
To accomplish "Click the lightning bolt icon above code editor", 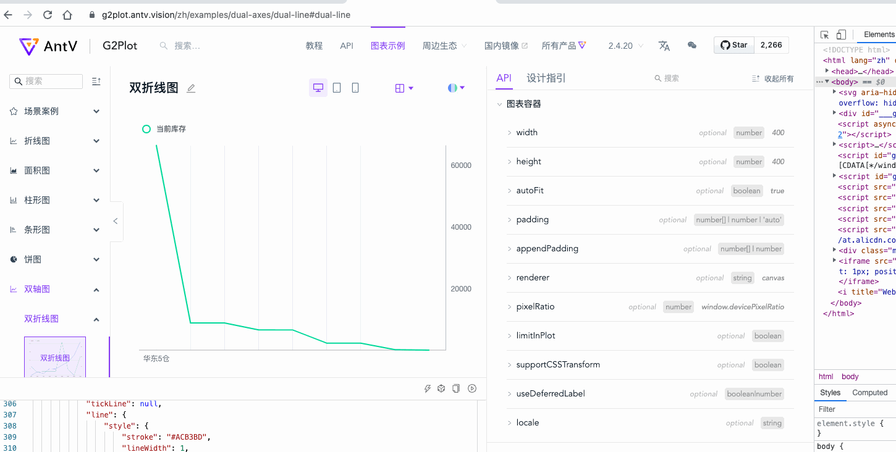I will (x=427, y=388).
